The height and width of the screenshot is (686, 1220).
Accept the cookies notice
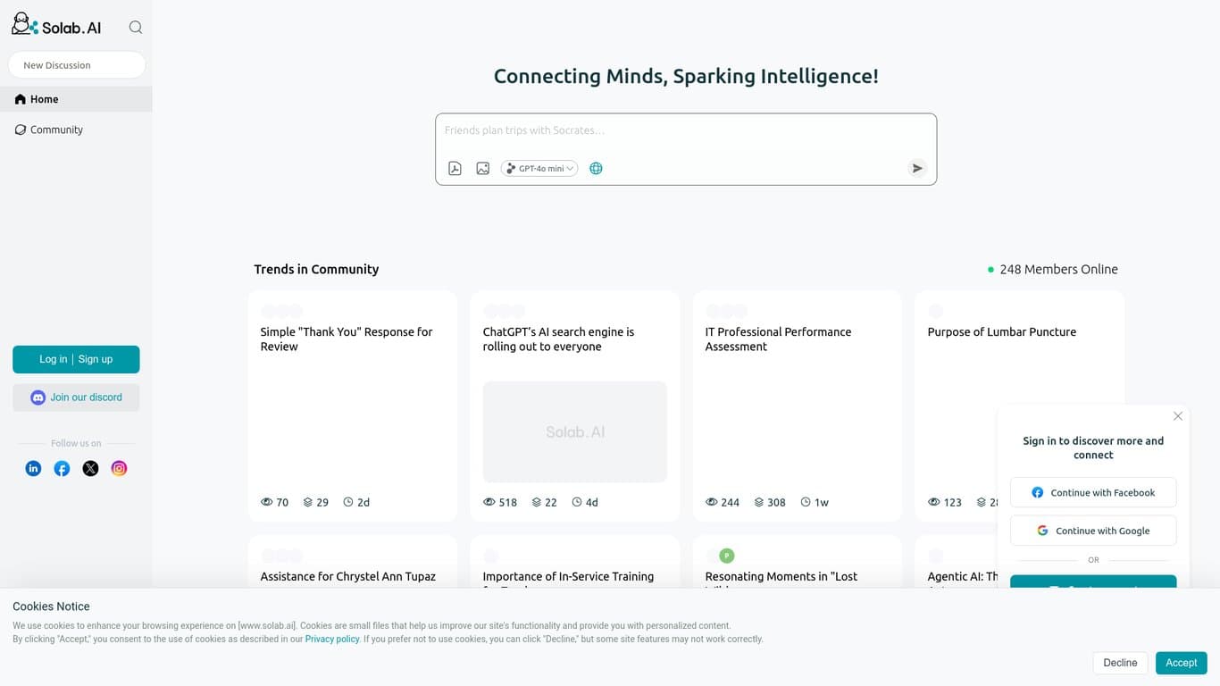pyautogui.click(x=1181, y=663)
